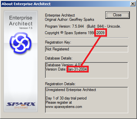Click the blue Enterprise Architect logo icon
The height and width of the screenshot is (119, 137).
pos(21,43)
